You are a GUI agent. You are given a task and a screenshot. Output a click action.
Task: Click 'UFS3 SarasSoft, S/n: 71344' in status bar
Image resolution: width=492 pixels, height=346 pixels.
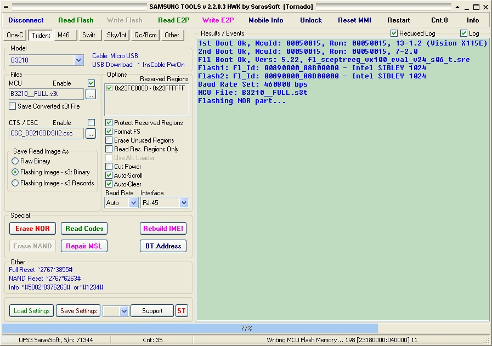tap(55, 340)
